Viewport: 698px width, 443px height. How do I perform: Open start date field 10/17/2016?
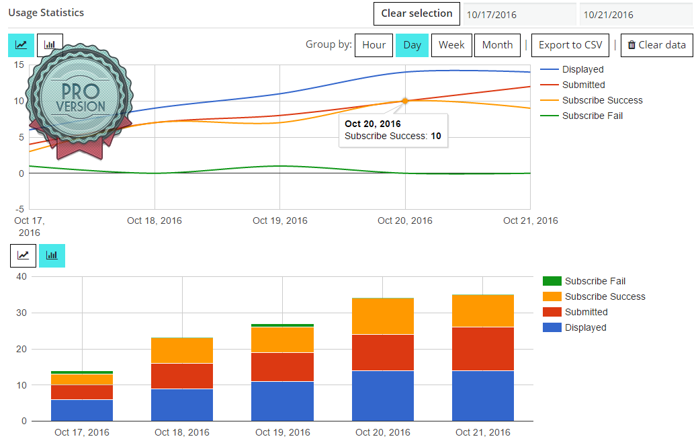click(x=519, y=14)
